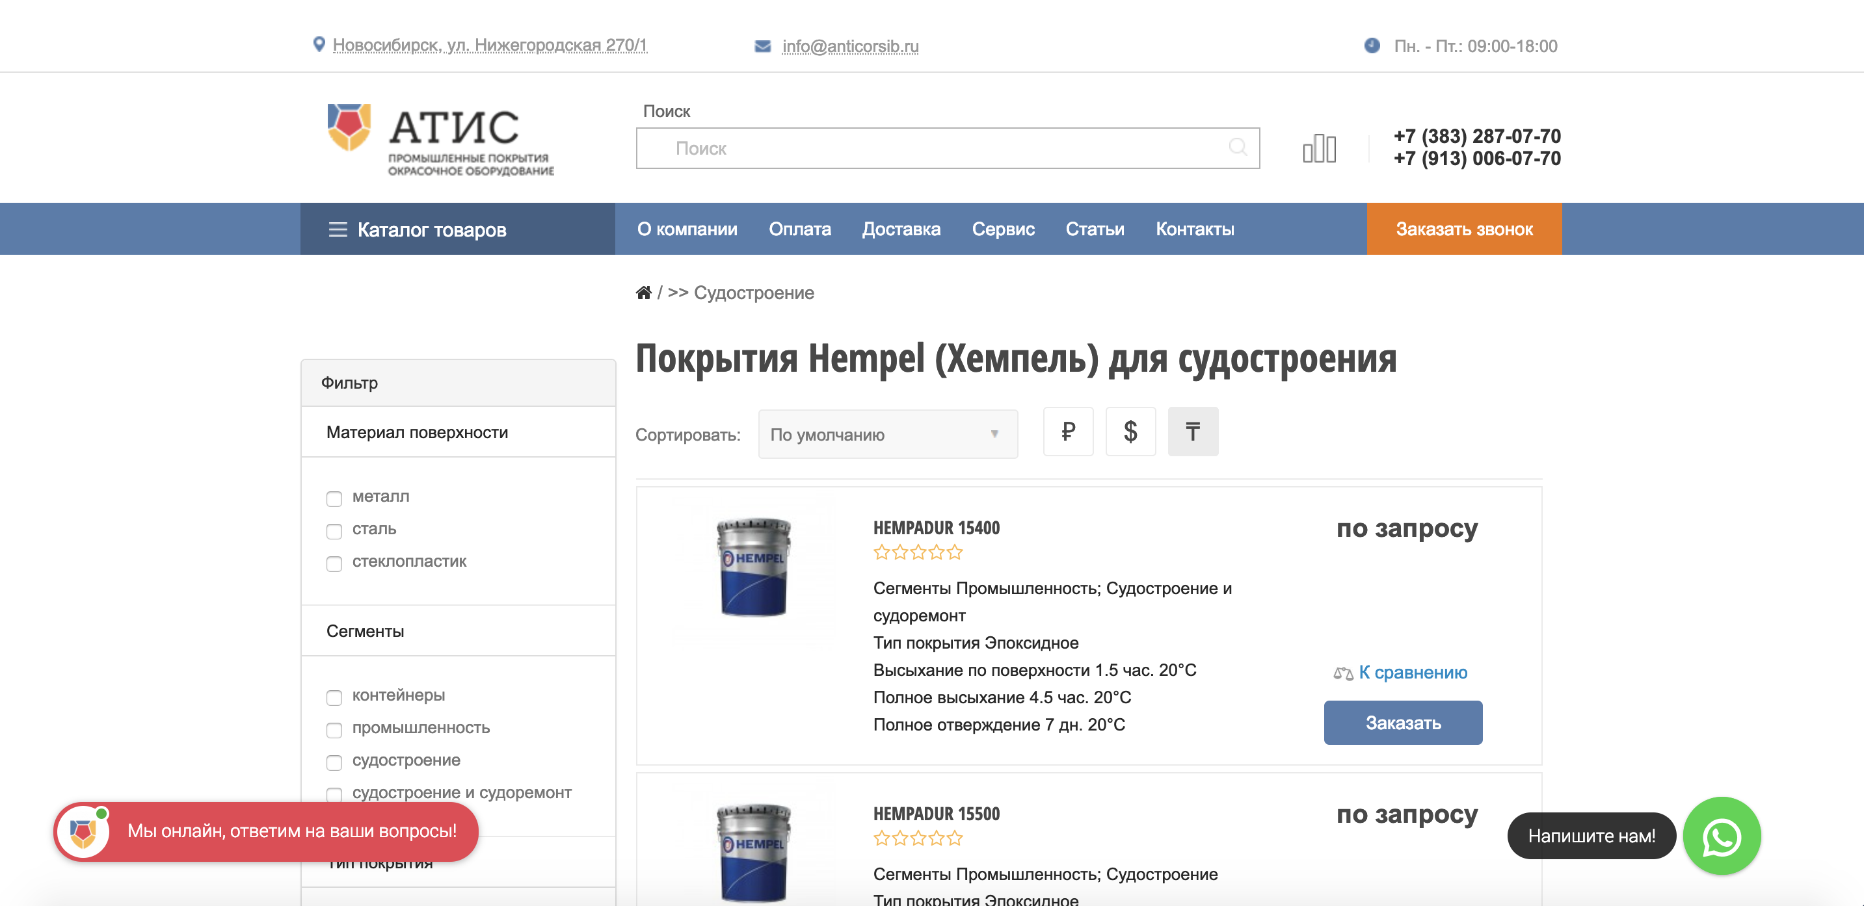Check the металл filter checkbox
1864x906 pixels.
coord(334,499)
